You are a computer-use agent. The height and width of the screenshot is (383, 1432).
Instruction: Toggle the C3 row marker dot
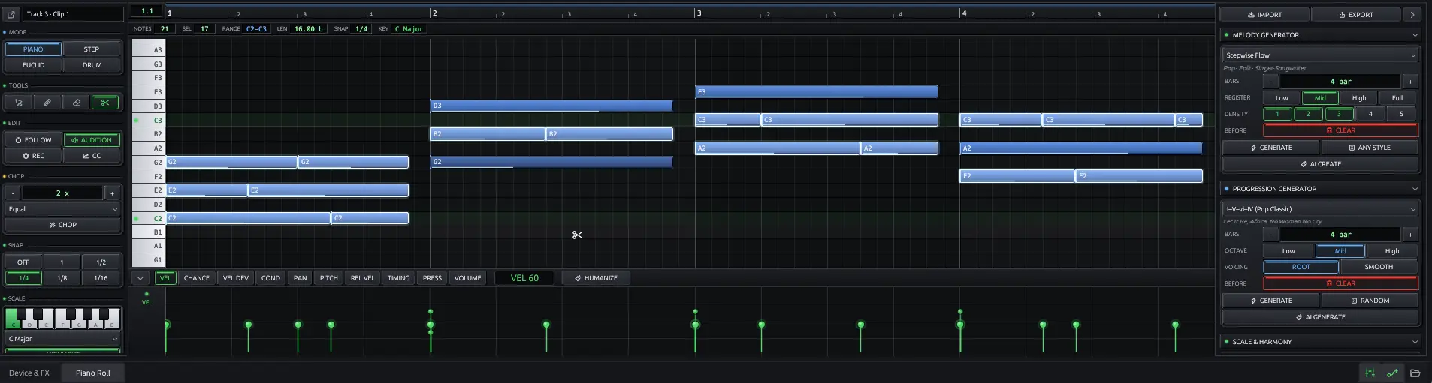pyautogui.click(x=136, y=120)
